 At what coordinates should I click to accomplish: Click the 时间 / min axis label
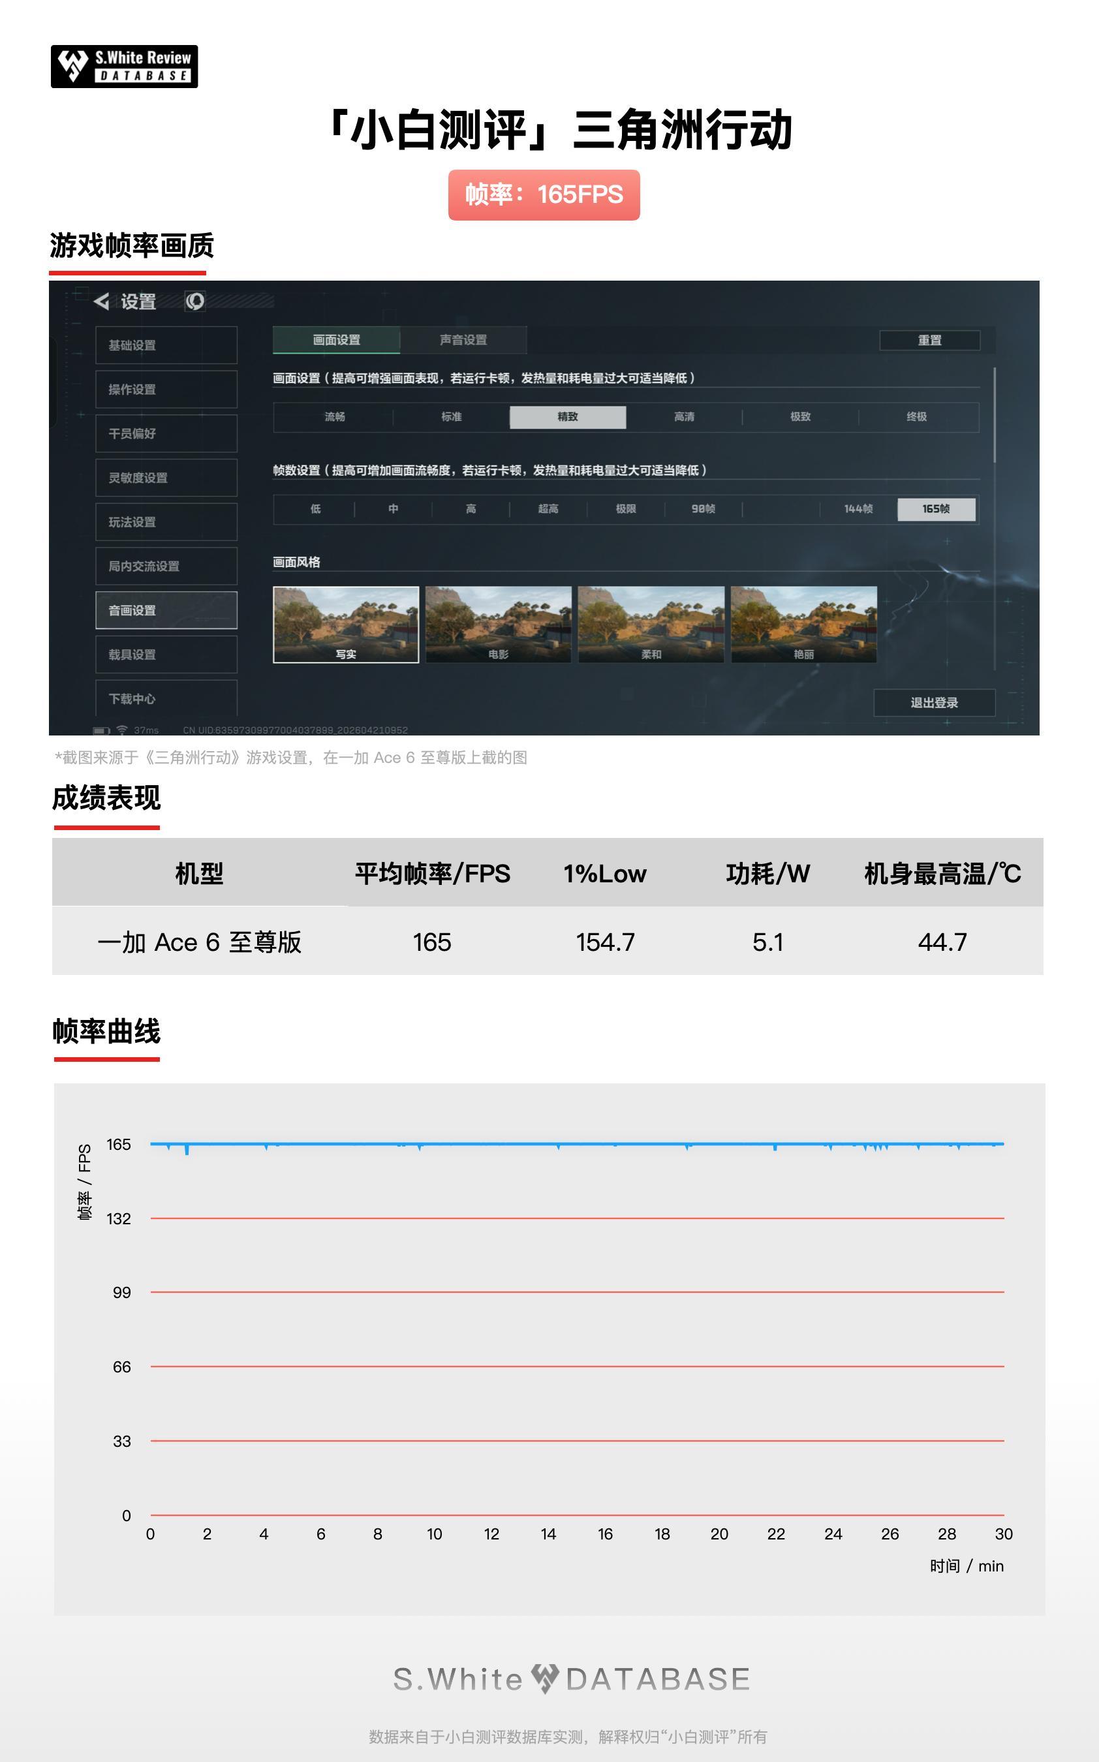967,1566
